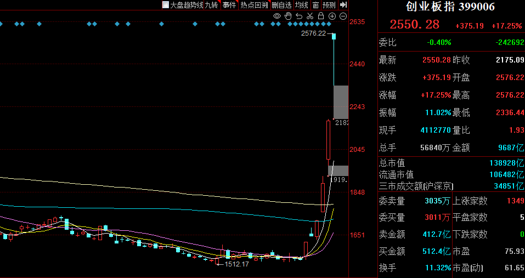Screen dimensions: 525x278
Task: Click the 流通市值 value 106482亿
Action: (x=507, y=174)
